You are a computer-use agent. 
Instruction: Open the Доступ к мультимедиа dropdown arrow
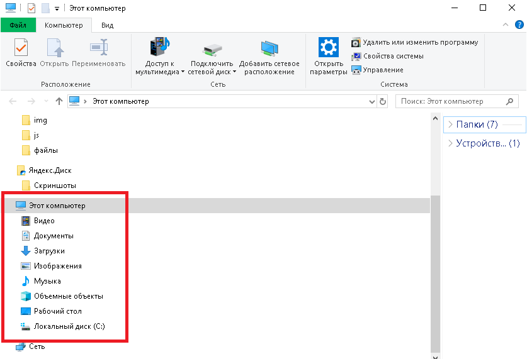pyautogui.click(x=183, y=72)
